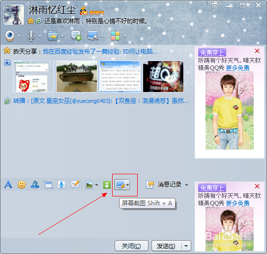
Task: Open send-key options arrow next to 发送
Action: (186, 246)
